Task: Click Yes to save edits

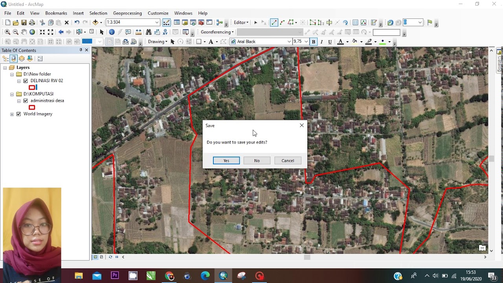Action: [226, 160]
